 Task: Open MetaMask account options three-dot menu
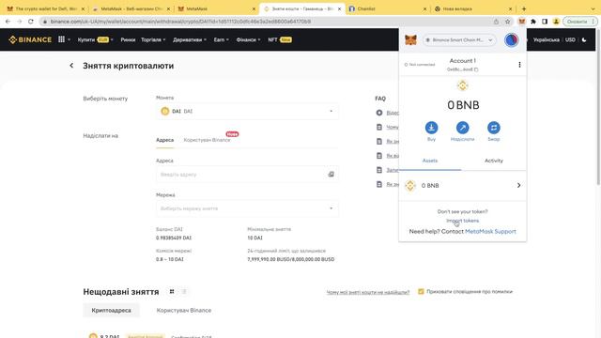(x=519, y=65)
